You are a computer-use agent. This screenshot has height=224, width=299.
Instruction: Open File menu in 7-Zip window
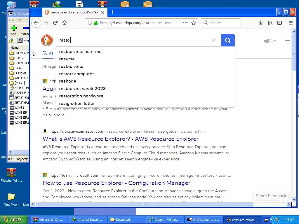coord(11,20)
